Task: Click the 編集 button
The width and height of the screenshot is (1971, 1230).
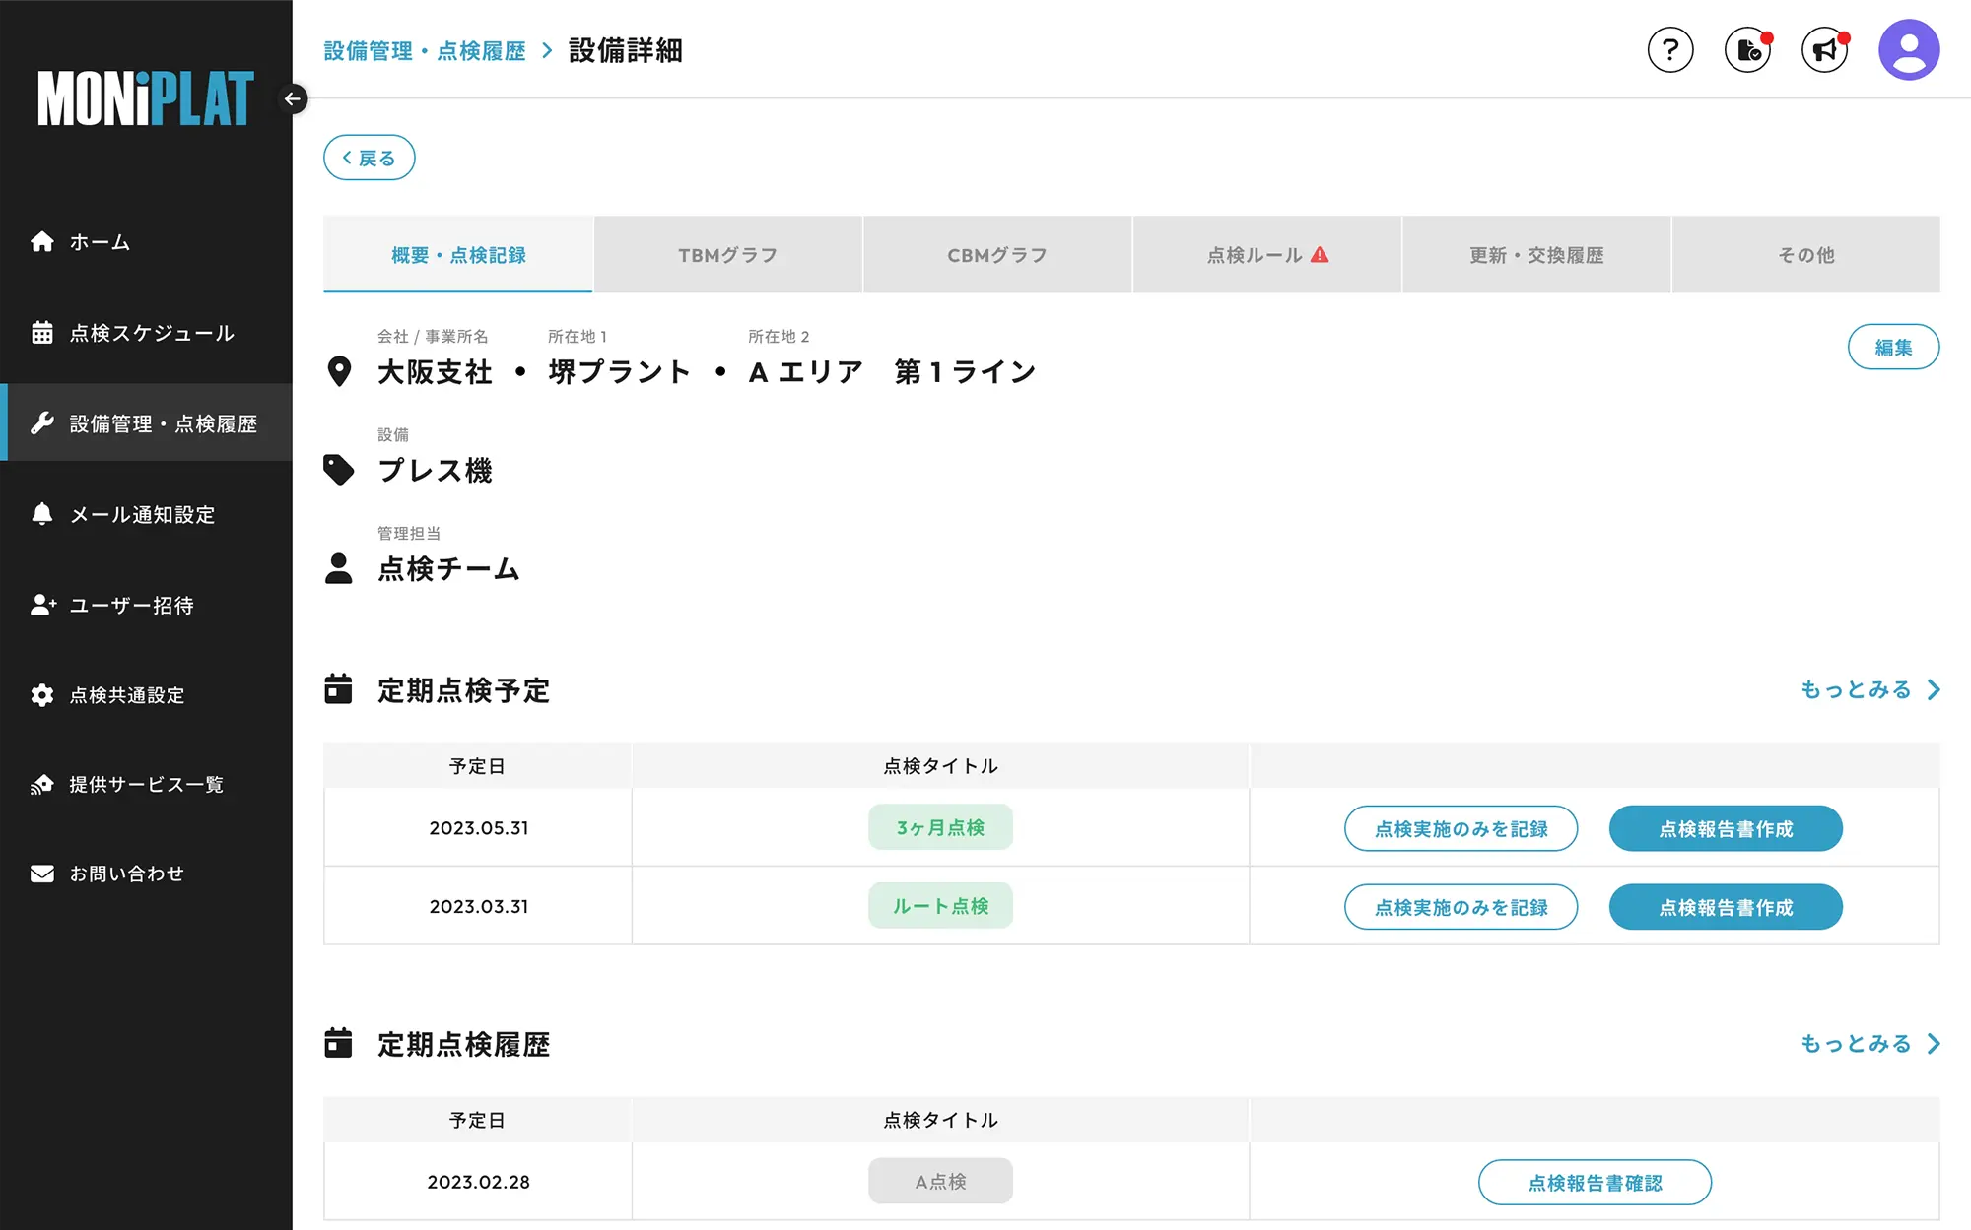Action: point(1893,347)
